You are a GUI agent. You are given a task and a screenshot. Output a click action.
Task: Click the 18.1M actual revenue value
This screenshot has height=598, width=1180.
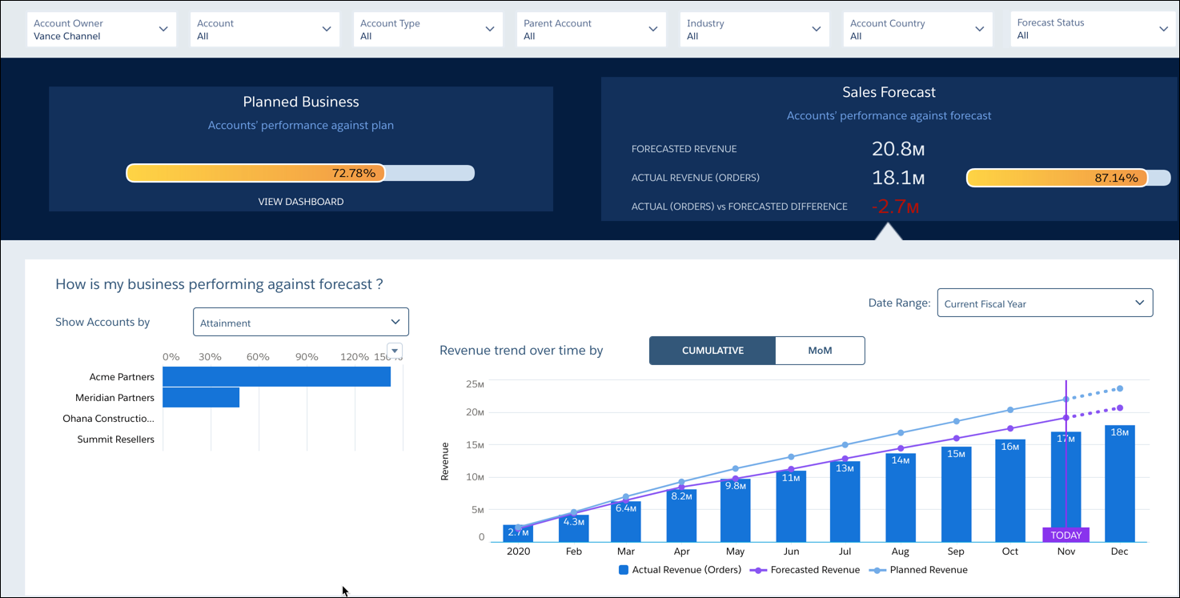[x=898, y=178]
